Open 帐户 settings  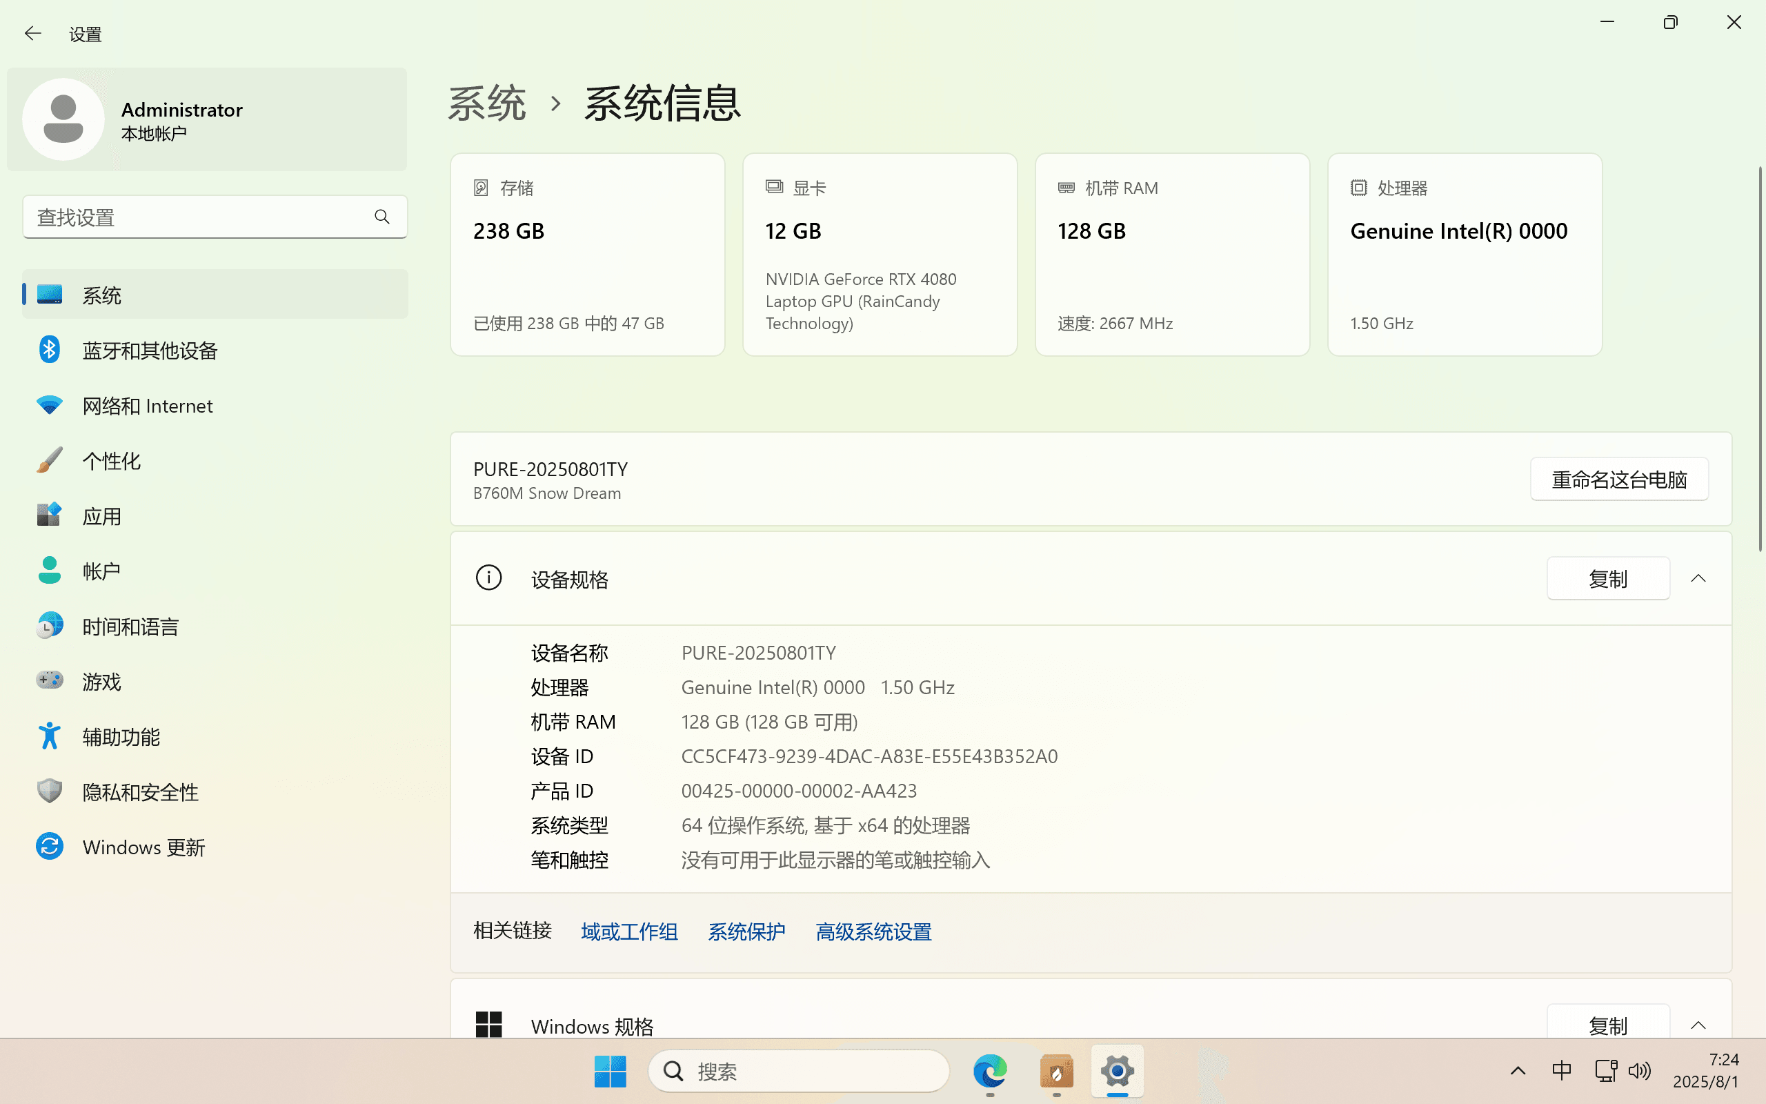(215, 571)
